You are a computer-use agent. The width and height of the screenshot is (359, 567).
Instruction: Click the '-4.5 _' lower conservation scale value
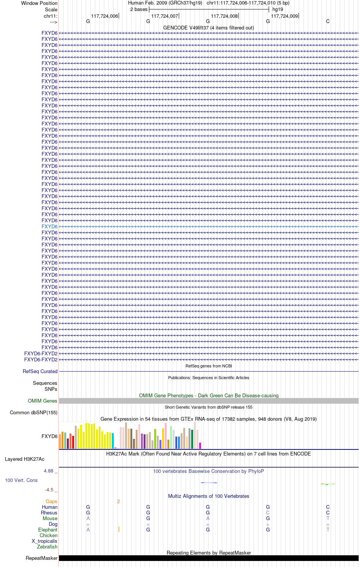tap(51, 490)
